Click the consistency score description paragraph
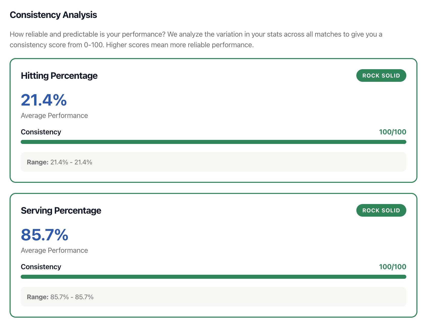Viewport: 426px width, 328px height. (x=196, y=39)
